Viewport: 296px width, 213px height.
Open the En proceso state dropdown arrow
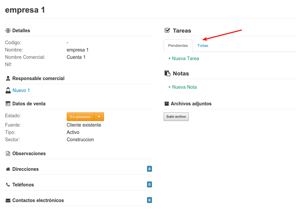tap(99, 117)
